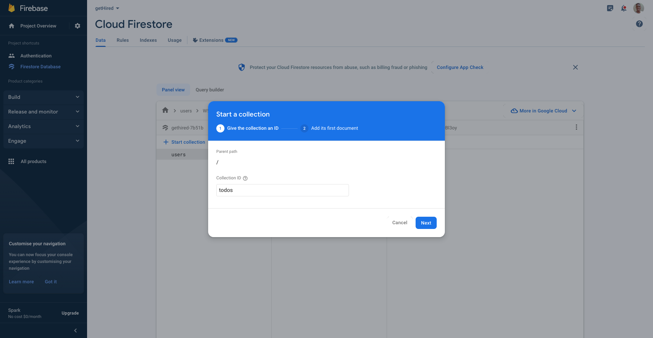Click the help question mark icon
653x338 pixels.
[x=639, y=24]
